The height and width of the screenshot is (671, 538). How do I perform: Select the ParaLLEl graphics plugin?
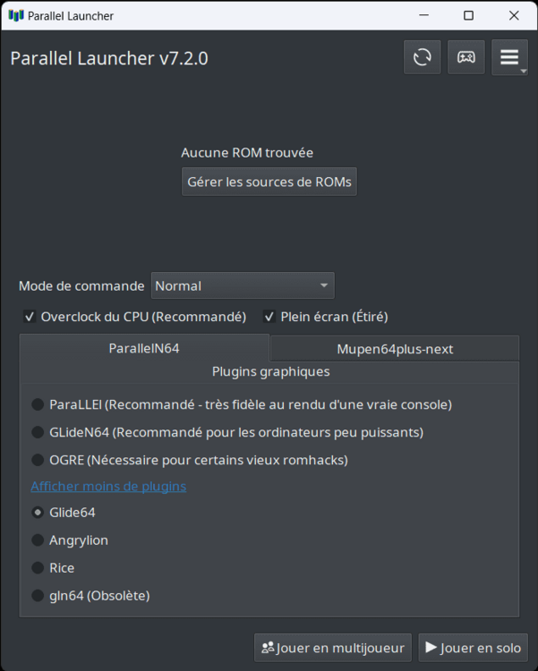[x=38, y=404]
